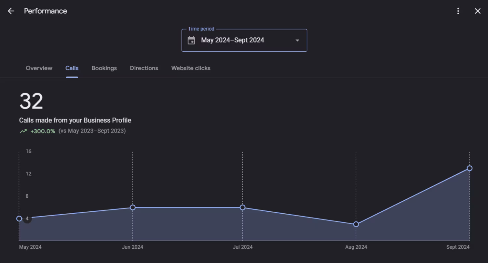The width and height of the screenshot is (488, 263).
Task: Open the Bookings tab
Action: tap(104, 68)
